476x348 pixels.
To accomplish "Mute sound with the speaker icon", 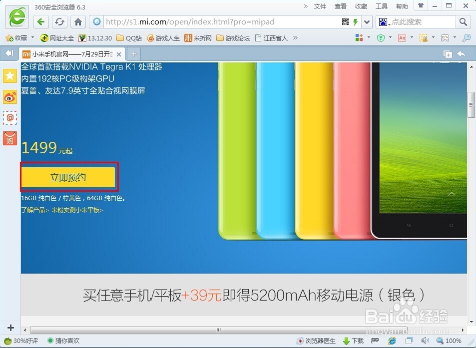I will point(425,341).
